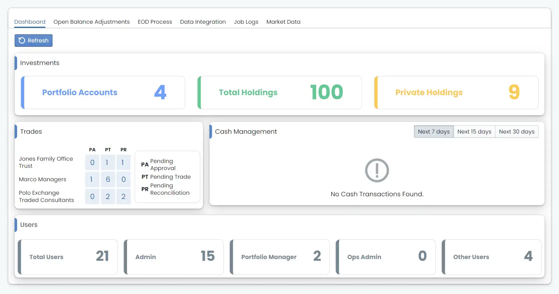Click the Refresh button
Viewport: 559px width, 294px height.
point(34,41)
